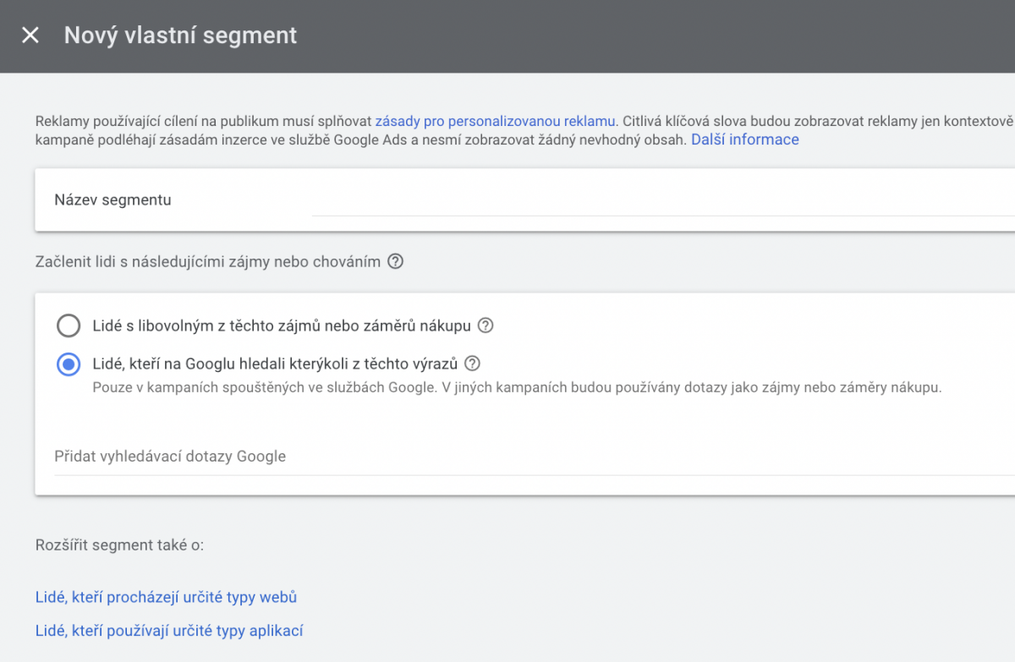Click label text Lidé, kteří na Googlu hledali

(x=274, y=364)
